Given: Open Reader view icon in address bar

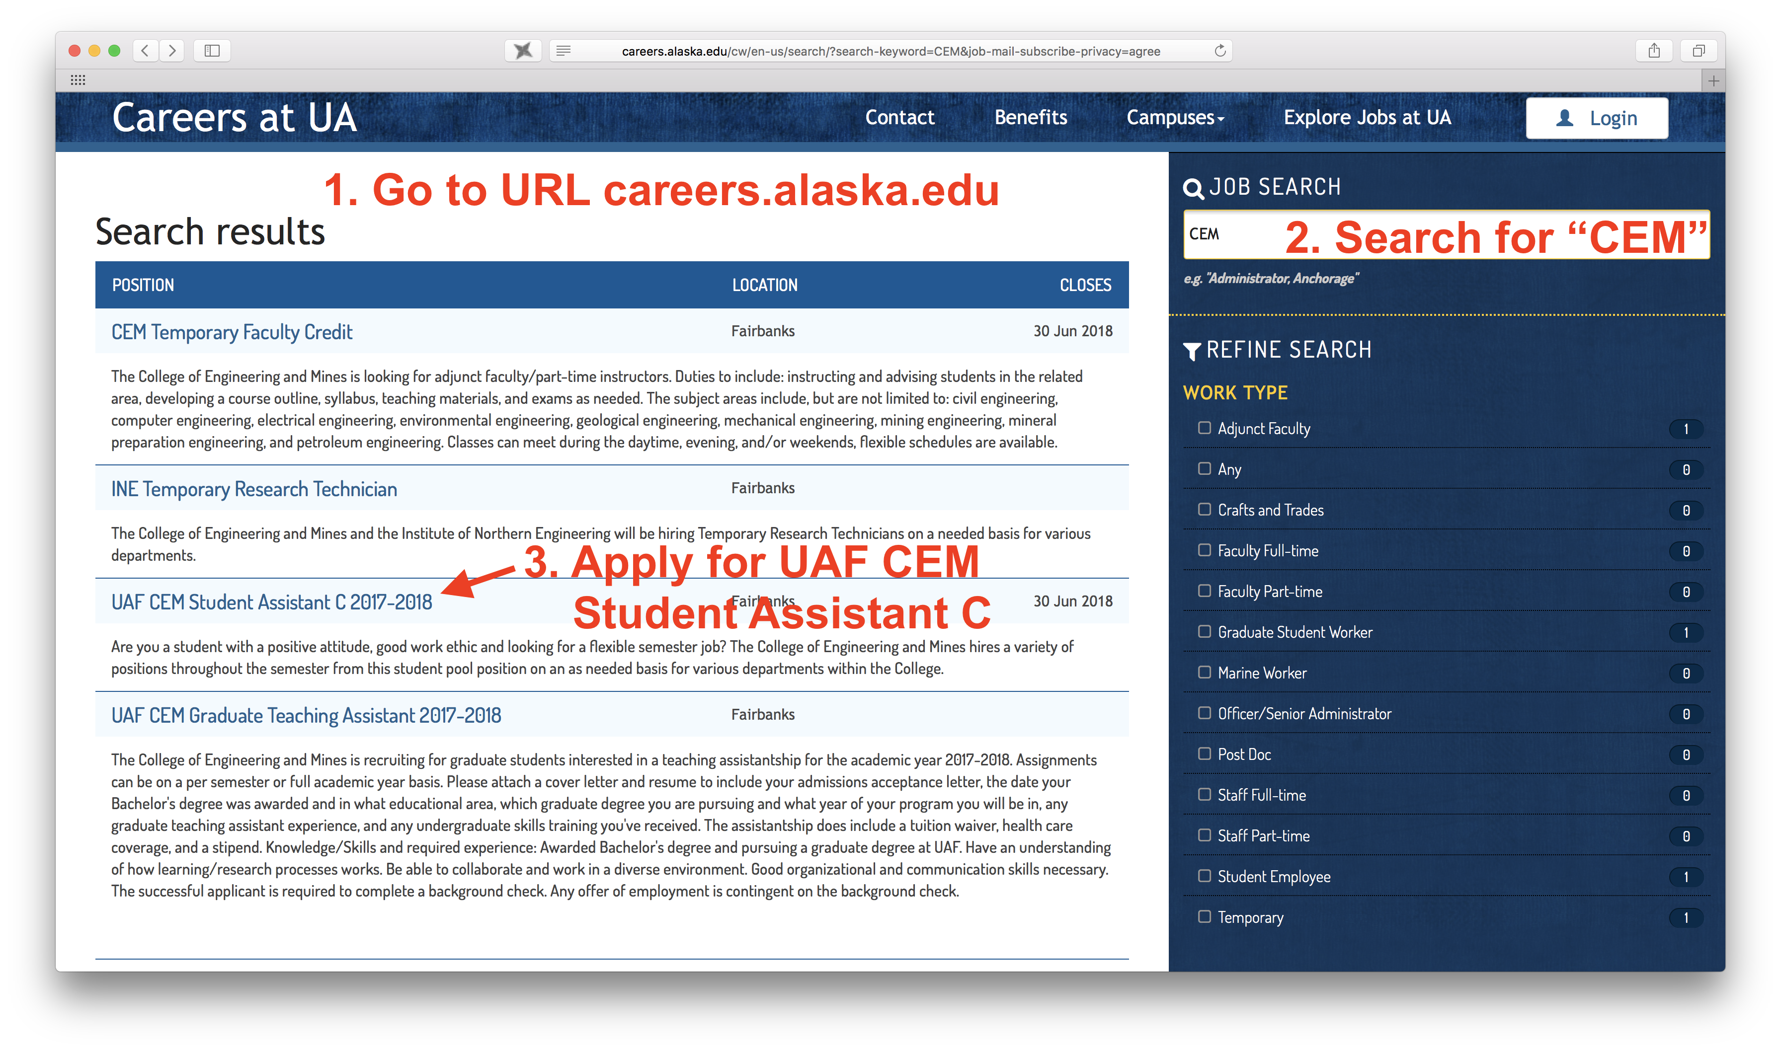Looking at the screenshot, I should tap(564, 50).
